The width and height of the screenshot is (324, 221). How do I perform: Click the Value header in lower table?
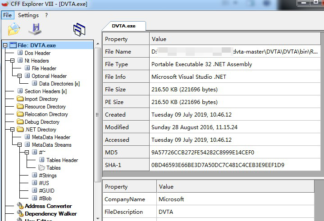click(x=235, y=186)
